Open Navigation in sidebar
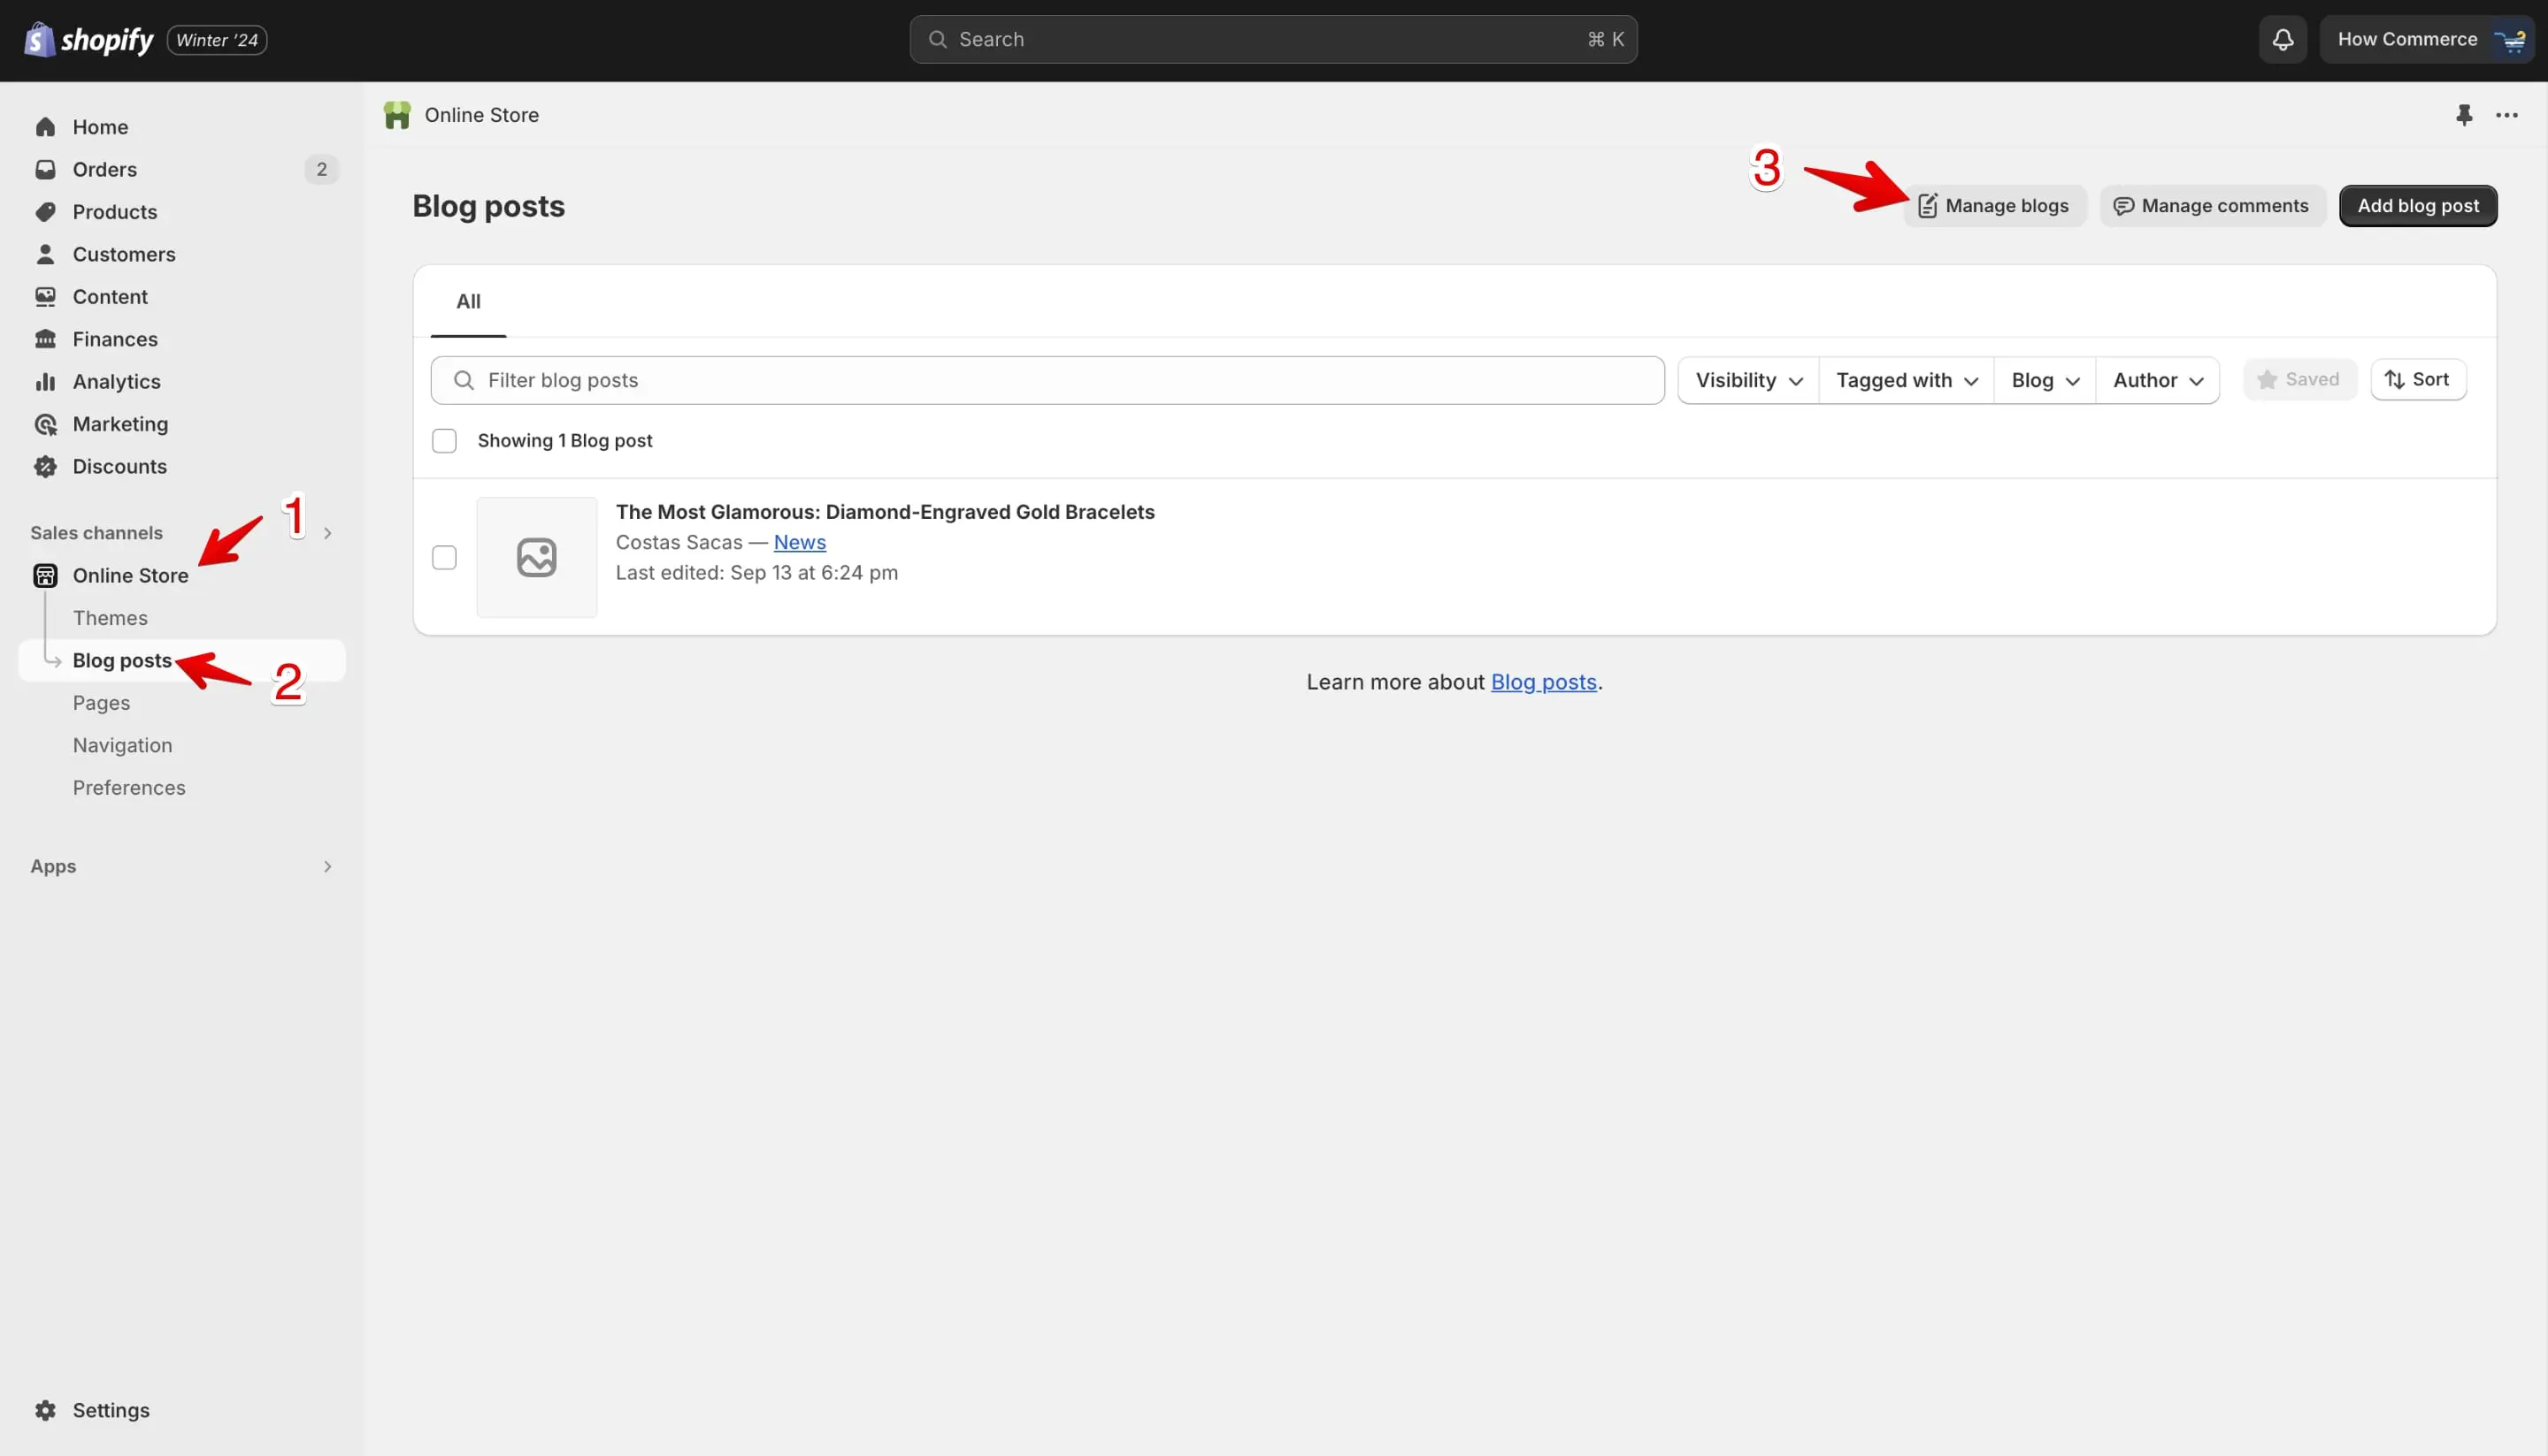 (122, 745)
